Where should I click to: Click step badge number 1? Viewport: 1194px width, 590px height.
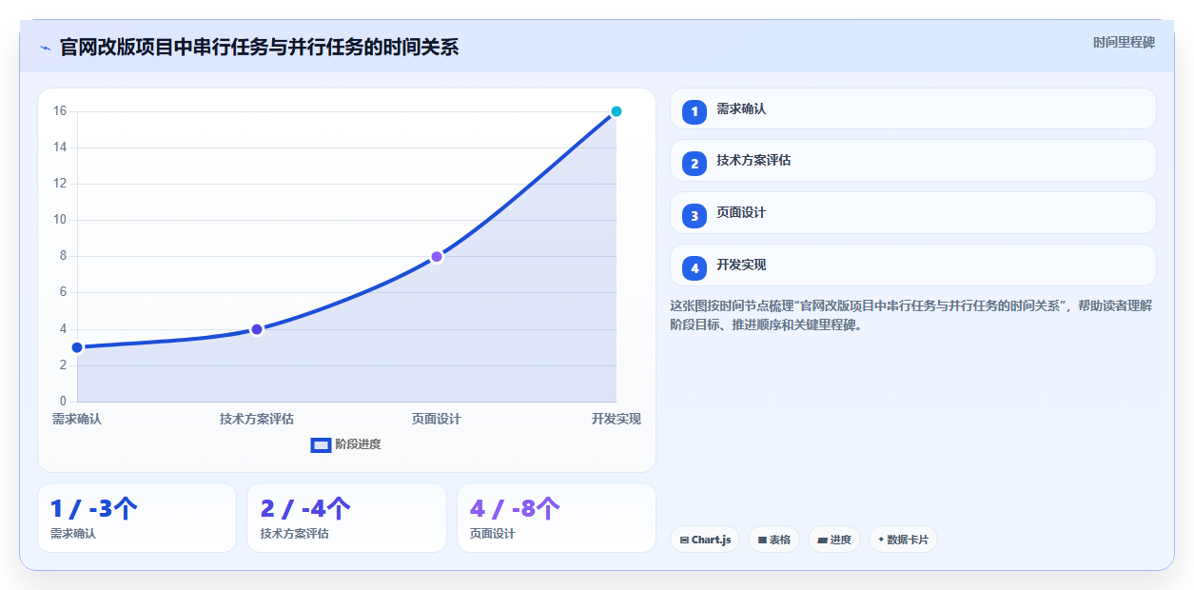pos(695,111)
